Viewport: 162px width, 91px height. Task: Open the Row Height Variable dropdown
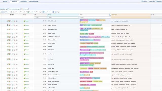[46, 12]
